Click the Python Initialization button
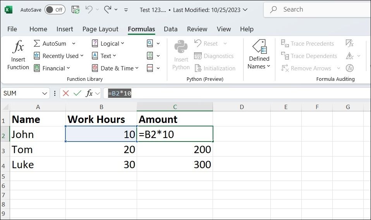371x220 pixels. 215,68
